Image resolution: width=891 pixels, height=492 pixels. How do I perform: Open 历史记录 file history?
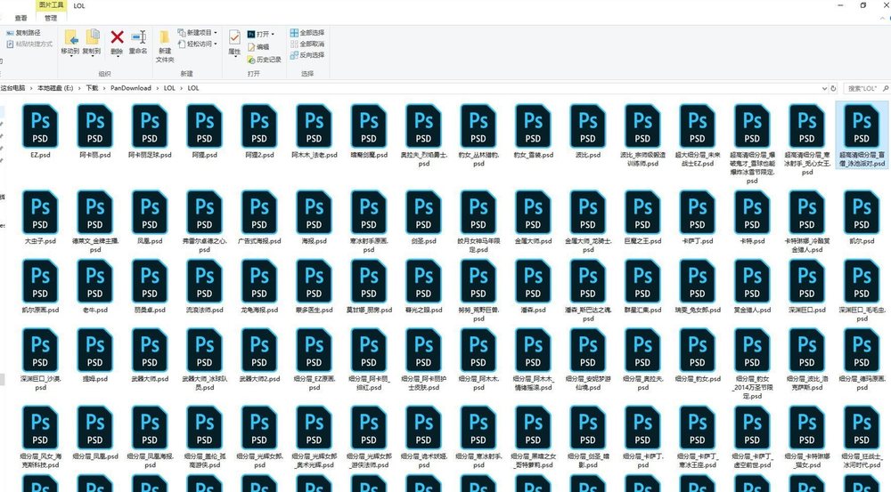(x=265, y=59)
